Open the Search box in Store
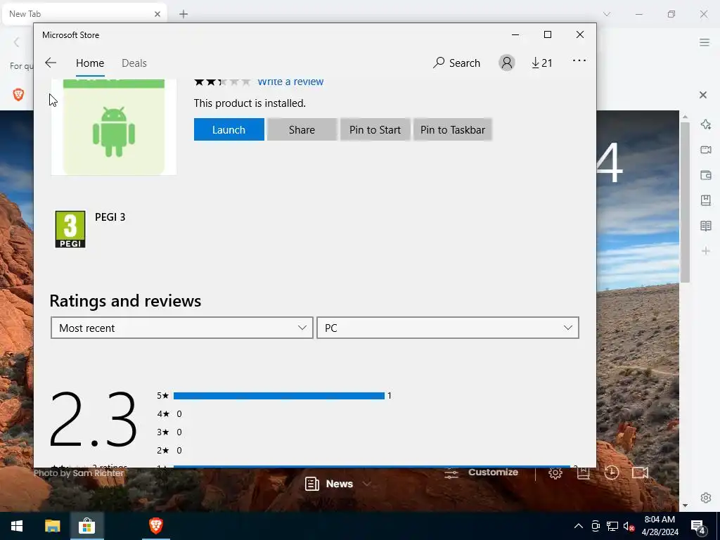 click(x=456, y=63)
